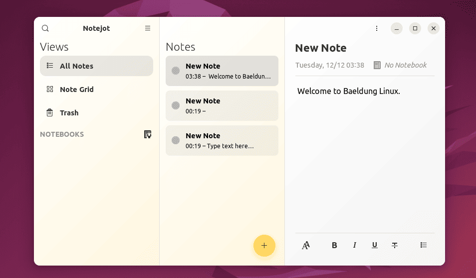Click the notebook icon beside No Notebook
The image size is (476, 278).
377,65
